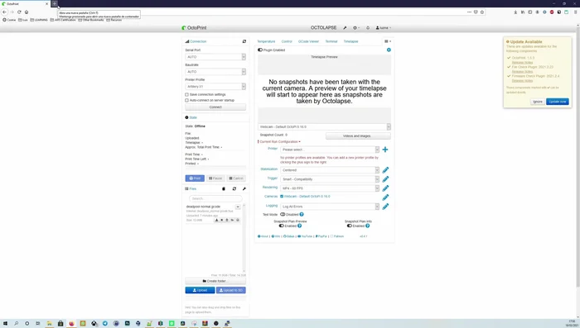Open the Files panel wrench settings
The image size is (580, 328).
pyautogui.click(x=244, y=188)
